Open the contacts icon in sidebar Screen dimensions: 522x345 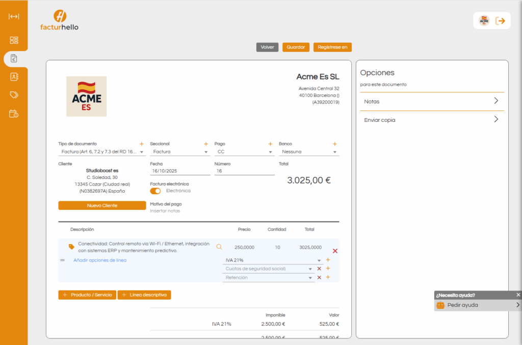[14, 77]
